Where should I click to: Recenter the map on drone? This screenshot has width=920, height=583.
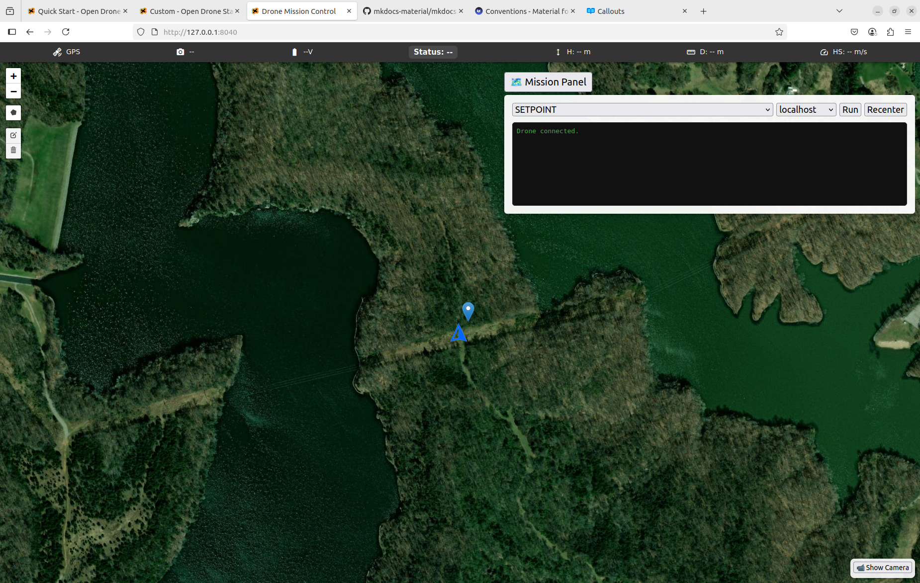click(x=885, y=109)
